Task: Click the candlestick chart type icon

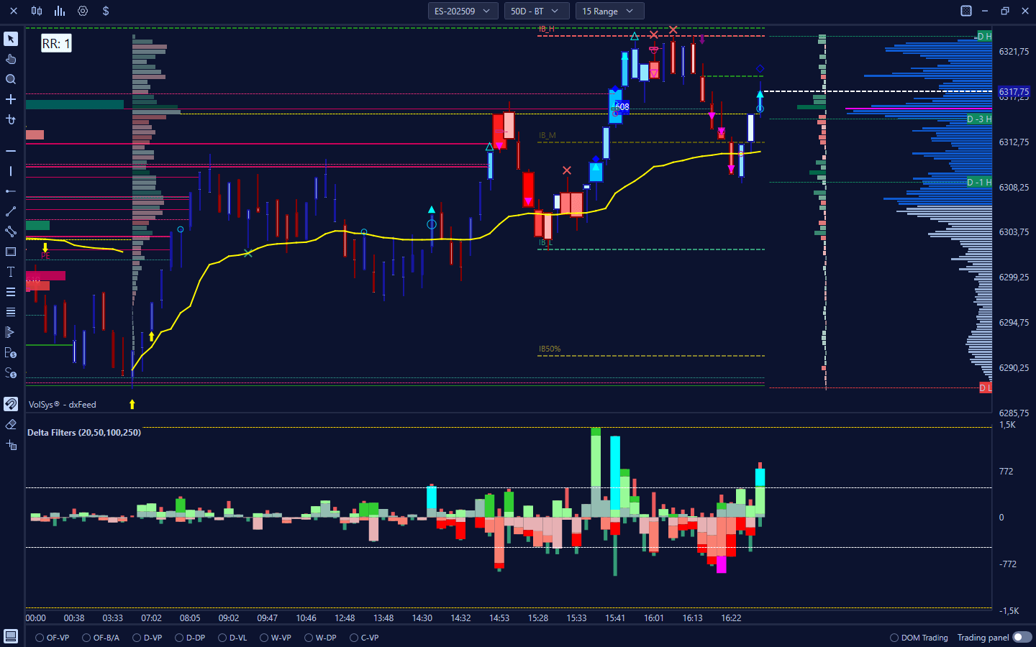Action: point(37,11)
